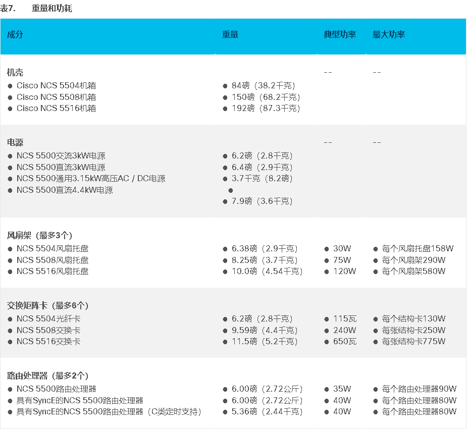467x429 pixels.
Task: Select Cisco NCS 5504机箱 row text
Action: [x=56, y=85]
